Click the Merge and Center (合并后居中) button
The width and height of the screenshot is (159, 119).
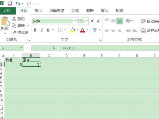click(150, 30)
